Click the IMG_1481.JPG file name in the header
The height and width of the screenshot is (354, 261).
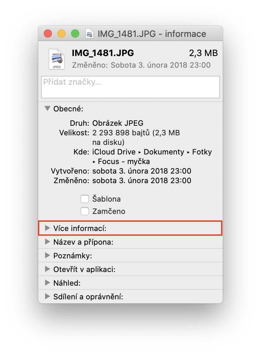103,53
